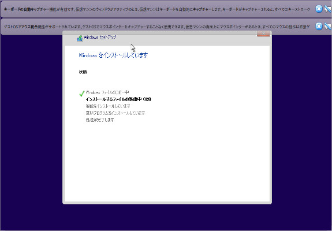Dismiss the keyboard auto-capture notification with blue X

pyautogui.click(x=319, y=9)
